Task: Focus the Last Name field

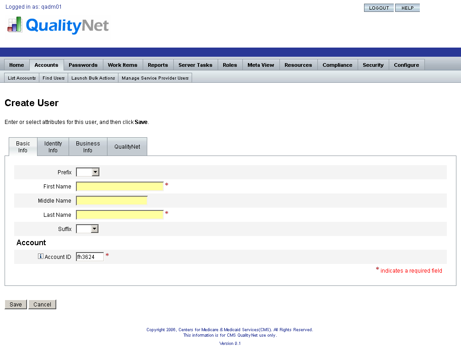Action: (120, 215)
